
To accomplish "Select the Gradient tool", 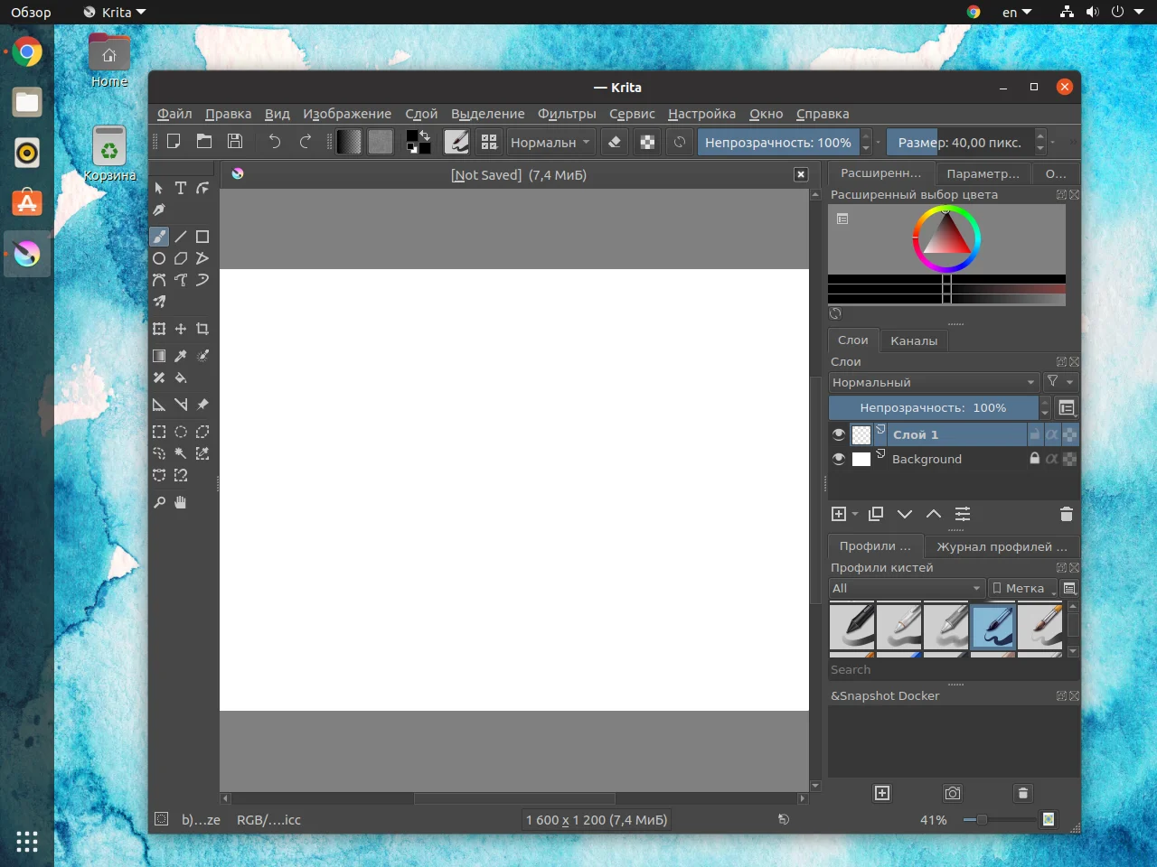I will click(x=159, y=356).
